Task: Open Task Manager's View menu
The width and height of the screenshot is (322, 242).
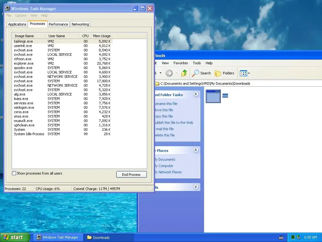Action: 34,15
